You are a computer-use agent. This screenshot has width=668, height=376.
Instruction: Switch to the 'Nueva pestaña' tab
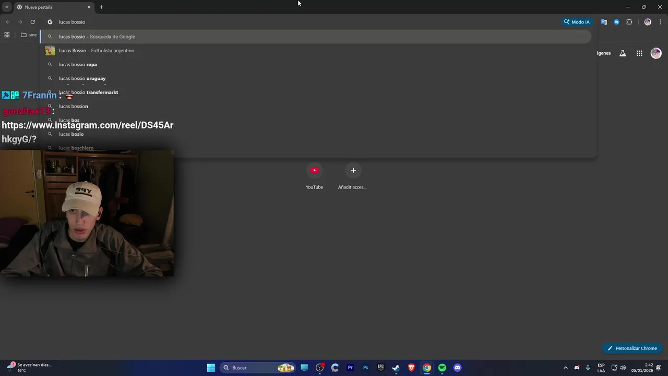click(51, 7)
